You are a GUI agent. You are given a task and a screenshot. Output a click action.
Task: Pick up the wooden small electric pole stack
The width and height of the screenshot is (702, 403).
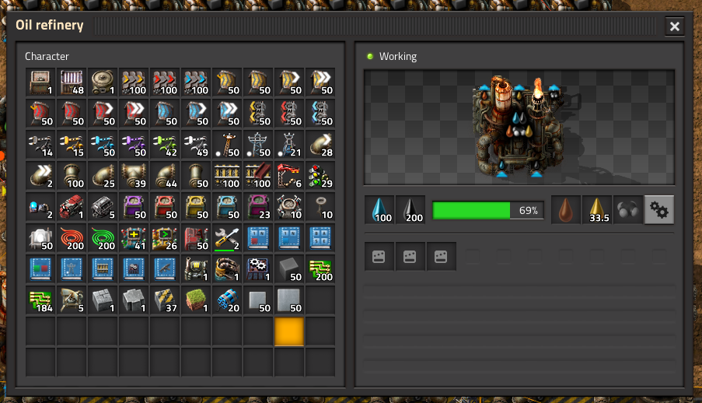pos(227,145)
